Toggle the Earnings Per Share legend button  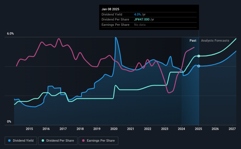(x=98, y=141)
